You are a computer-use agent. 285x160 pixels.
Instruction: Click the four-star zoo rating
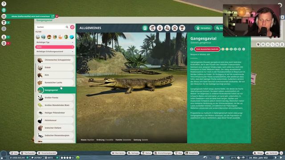(67, 158)
